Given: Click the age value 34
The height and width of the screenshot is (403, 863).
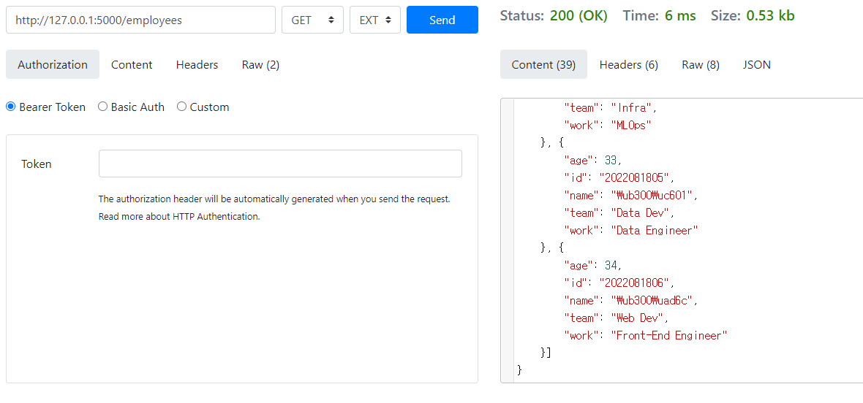Looking at the screenshot, I should pos(611,266).
